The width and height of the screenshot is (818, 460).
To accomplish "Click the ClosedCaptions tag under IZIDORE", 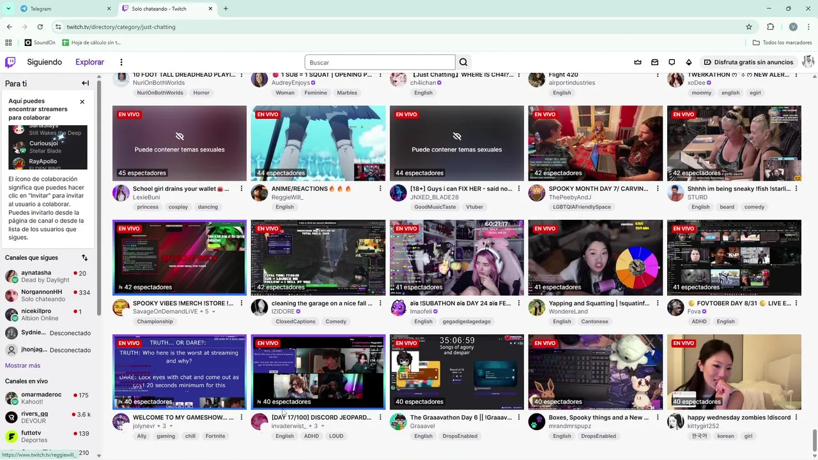I will point(296,321).
